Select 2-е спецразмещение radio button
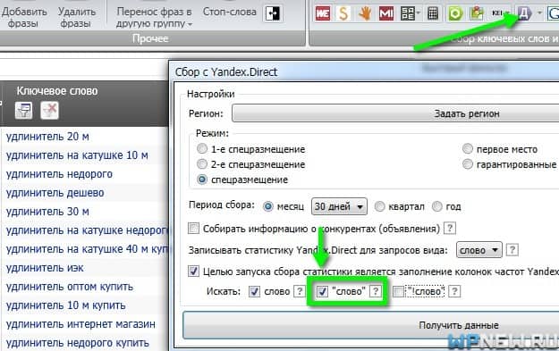 tap(202, 163)
